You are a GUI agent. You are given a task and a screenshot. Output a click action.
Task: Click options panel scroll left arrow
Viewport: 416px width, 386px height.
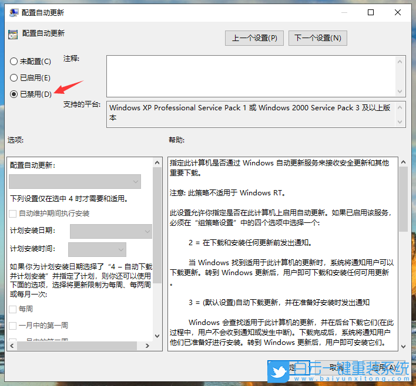pos(12,346)
